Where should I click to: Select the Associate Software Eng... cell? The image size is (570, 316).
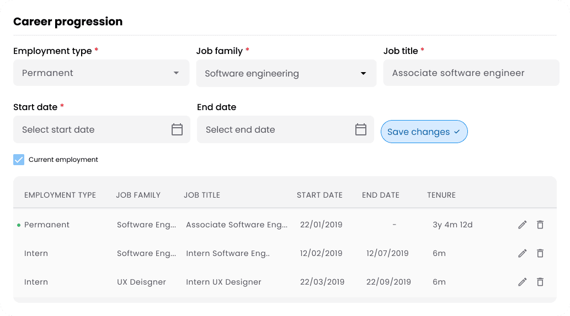click(237, 225)
